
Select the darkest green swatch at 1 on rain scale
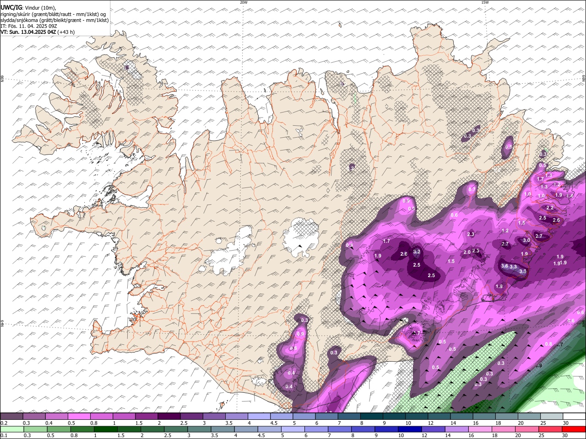coord(105,429)
